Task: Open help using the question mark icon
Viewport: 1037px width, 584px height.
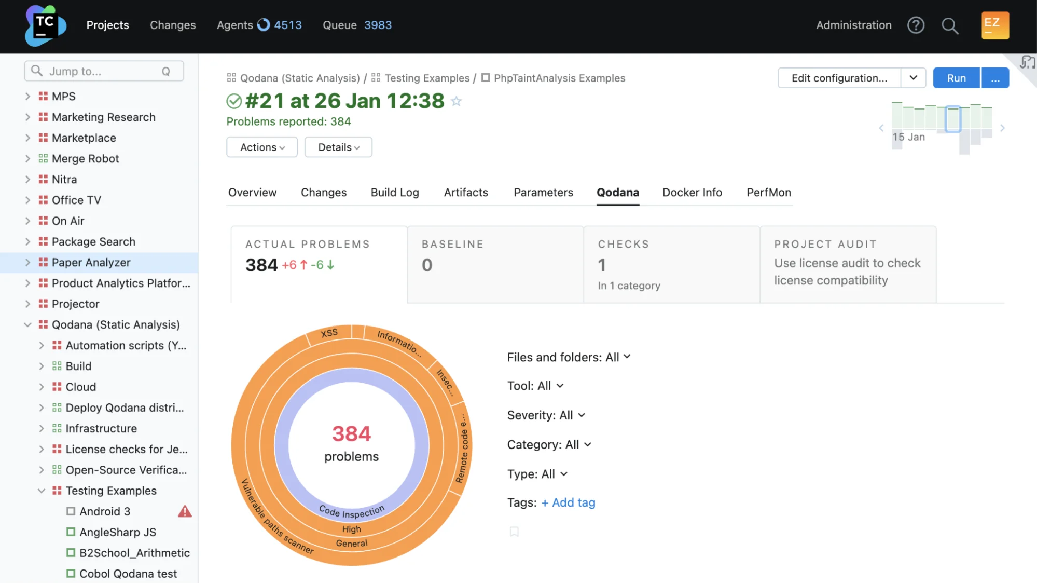Action: [x=916, y=25]
